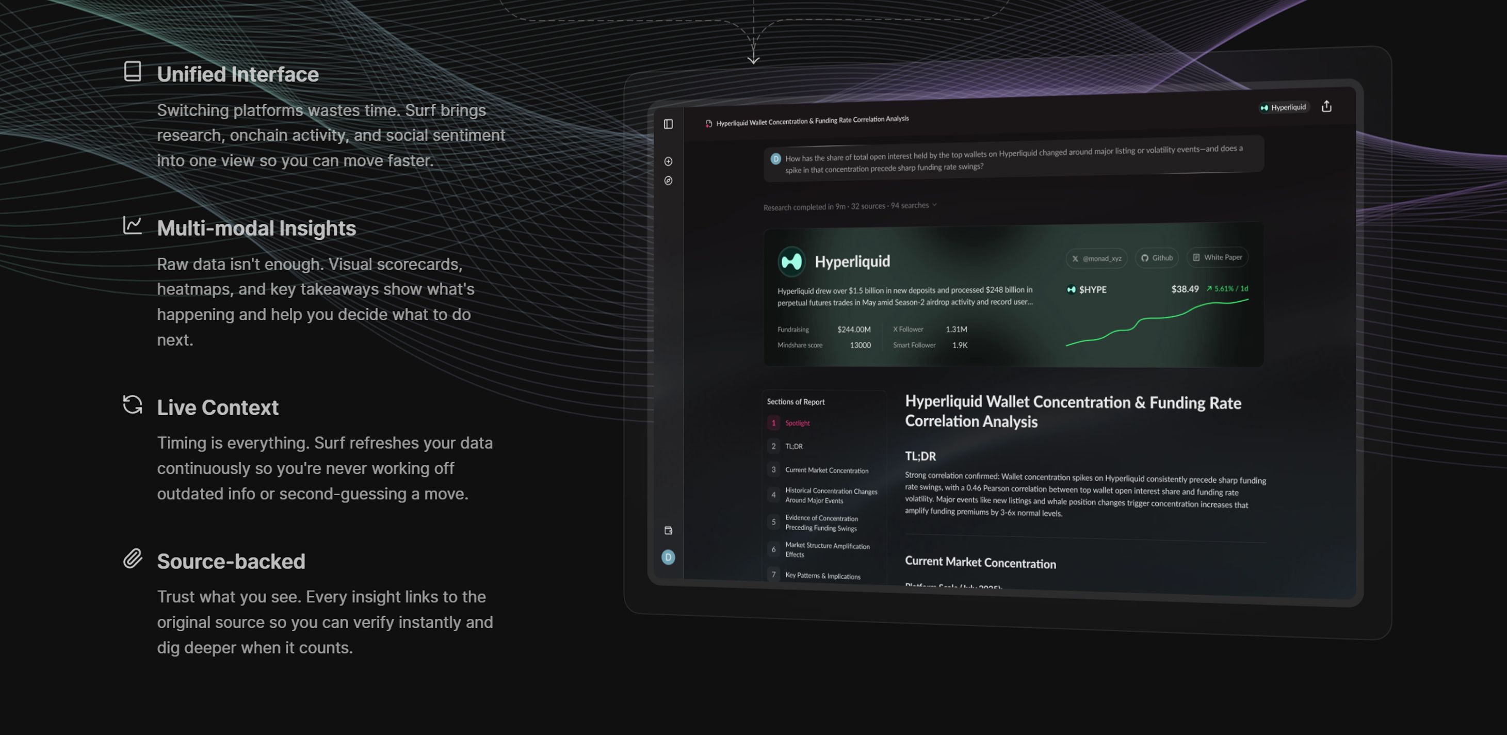The image size is (1507, 735).
Task: Go to Current Market Concentration section item
Action: click(x=826, y=470)
